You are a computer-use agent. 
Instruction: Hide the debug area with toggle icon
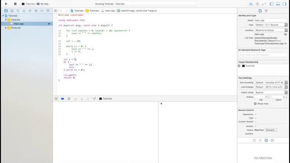[56, 99]
